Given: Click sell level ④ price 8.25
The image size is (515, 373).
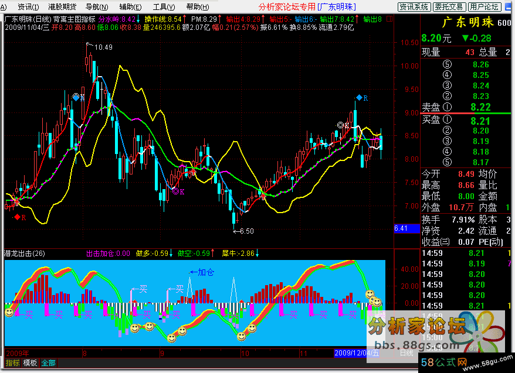Looking at the screenshot, I should click(481, 75).
